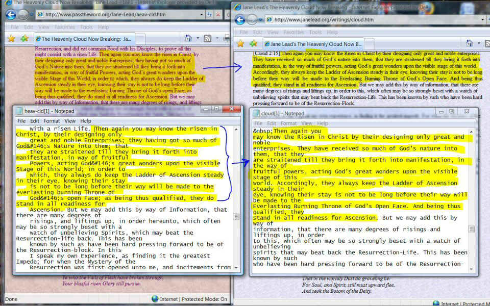Select tab 'Jane Lead's The Heavenly Cloud Now B...'

point(313,44)
